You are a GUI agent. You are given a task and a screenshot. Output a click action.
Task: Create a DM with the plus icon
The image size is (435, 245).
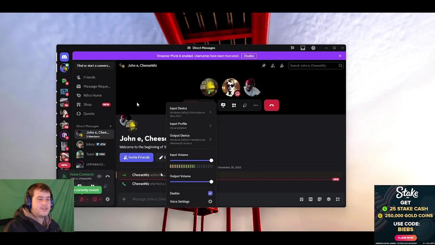110,126
